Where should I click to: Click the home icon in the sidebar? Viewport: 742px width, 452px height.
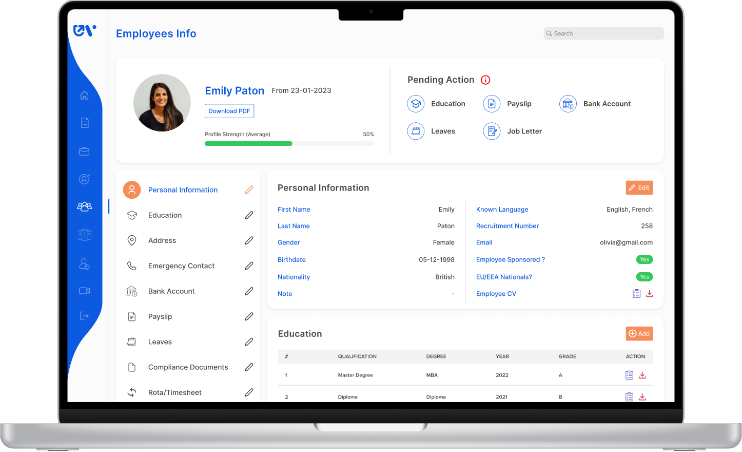[85, 96]
